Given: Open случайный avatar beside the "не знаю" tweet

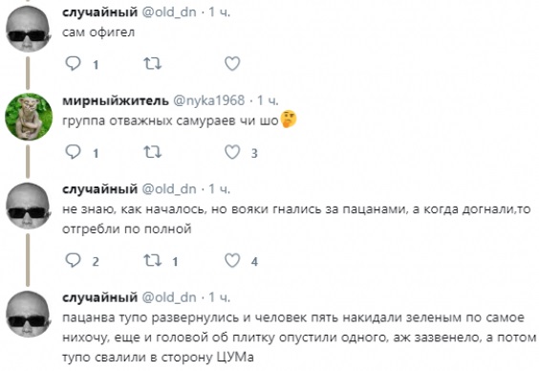Looking at the screenshot, I should [x=28, y=206].
